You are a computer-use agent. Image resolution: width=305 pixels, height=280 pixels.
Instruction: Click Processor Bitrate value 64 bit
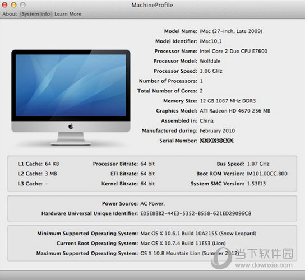pos(147,164)
